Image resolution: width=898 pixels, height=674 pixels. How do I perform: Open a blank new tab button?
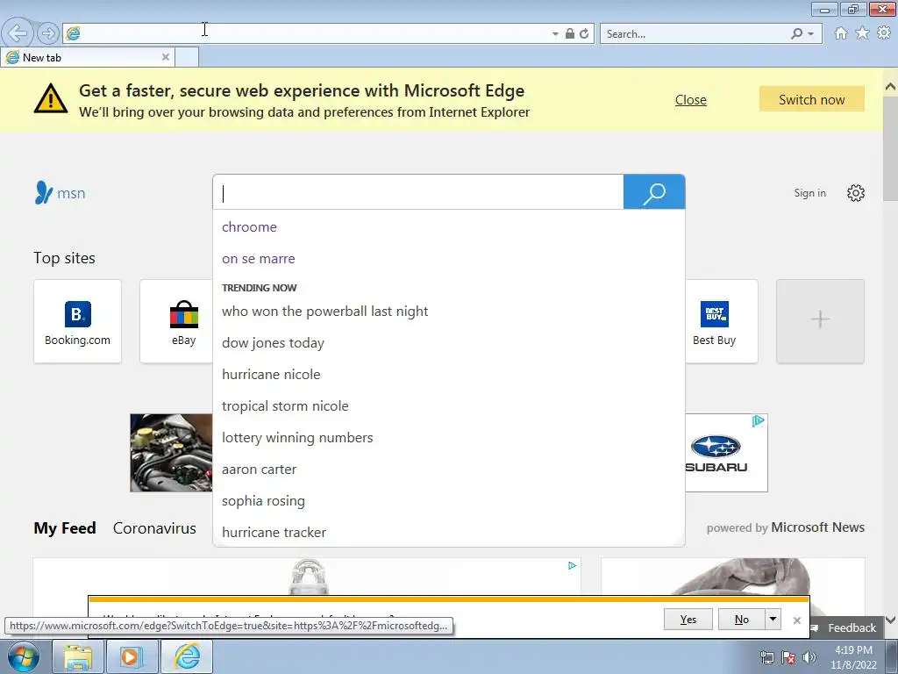coord(187,57)
